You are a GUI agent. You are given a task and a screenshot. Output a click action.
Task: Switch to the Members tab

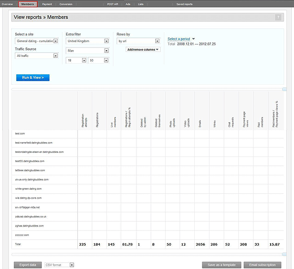coord(28,4)
